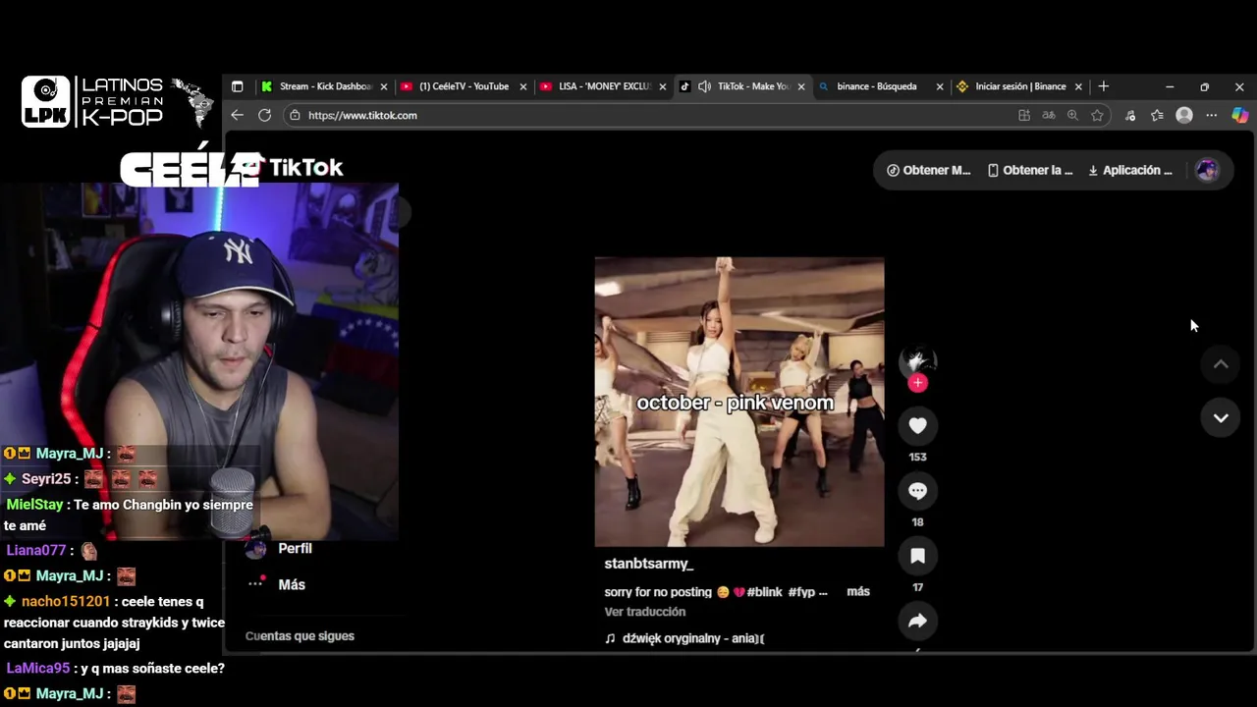
Task: Go back in the browser
Action: coord(237,115)
